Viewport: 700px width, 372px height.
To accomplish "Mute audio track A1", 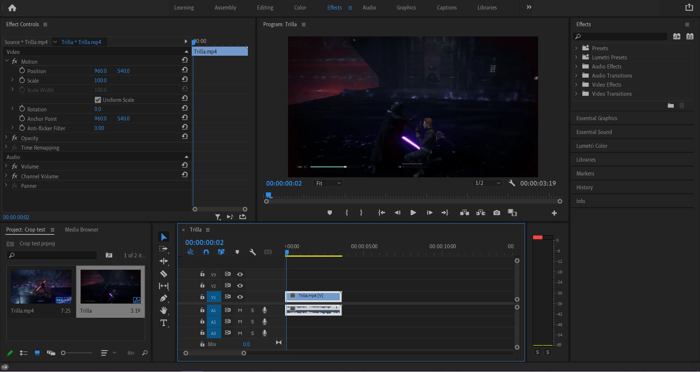I will (240, 310).
